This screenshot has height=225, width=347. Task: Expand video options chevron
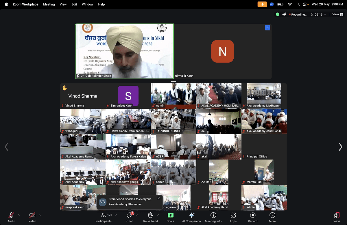click(x=40, y=215)
